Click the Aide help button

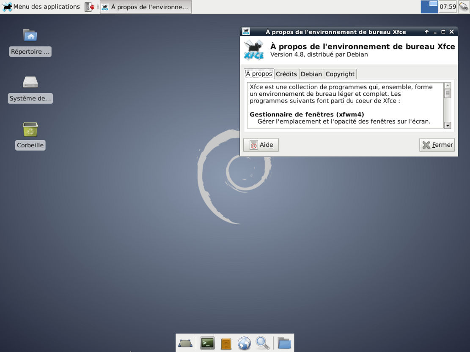[x=261, y=145]
